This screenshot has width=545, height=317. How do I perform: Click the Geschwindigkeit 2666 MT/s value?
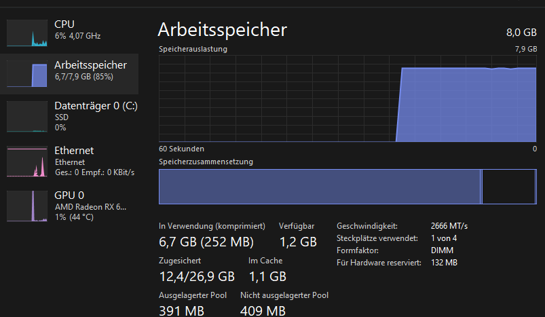[449, 226]
